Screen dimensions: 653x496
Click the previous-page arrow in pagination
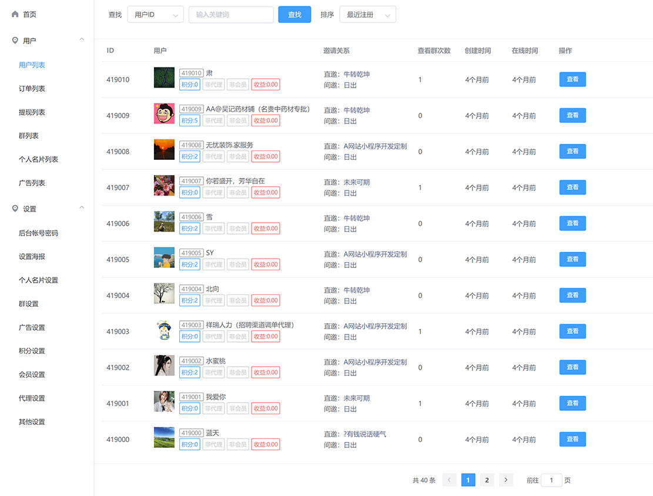450,480
